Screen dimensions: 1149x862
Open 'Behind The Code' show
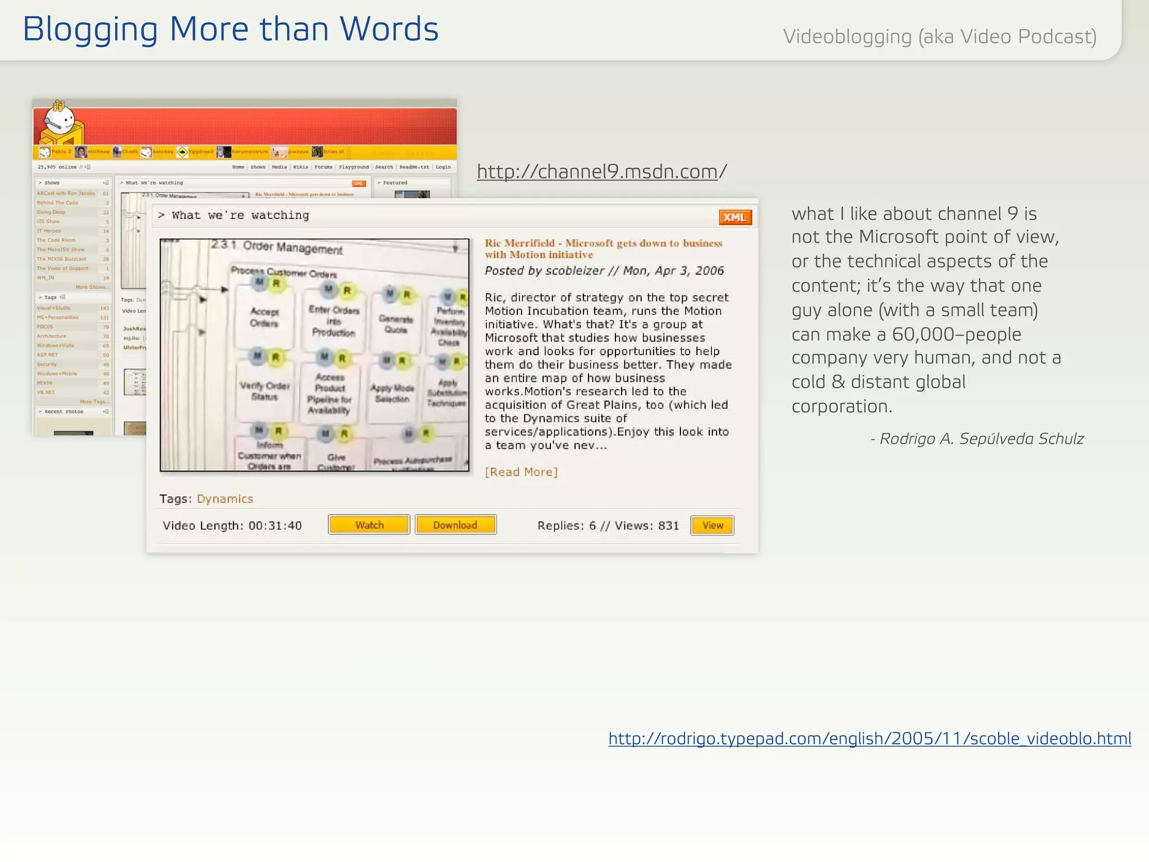(x=58, y=203)
